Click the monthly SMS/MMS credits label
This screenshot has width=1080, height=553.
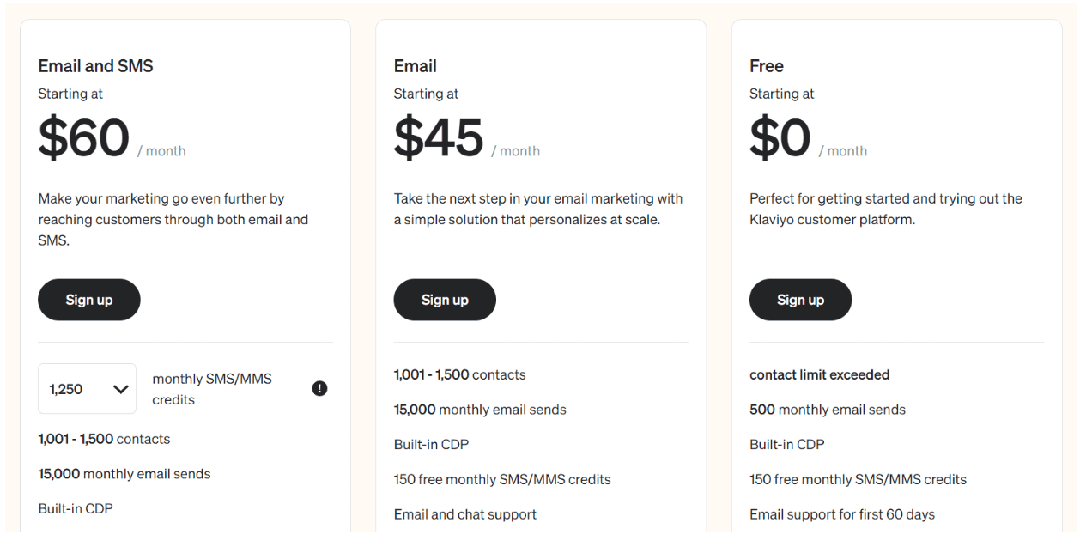(212, 389)
